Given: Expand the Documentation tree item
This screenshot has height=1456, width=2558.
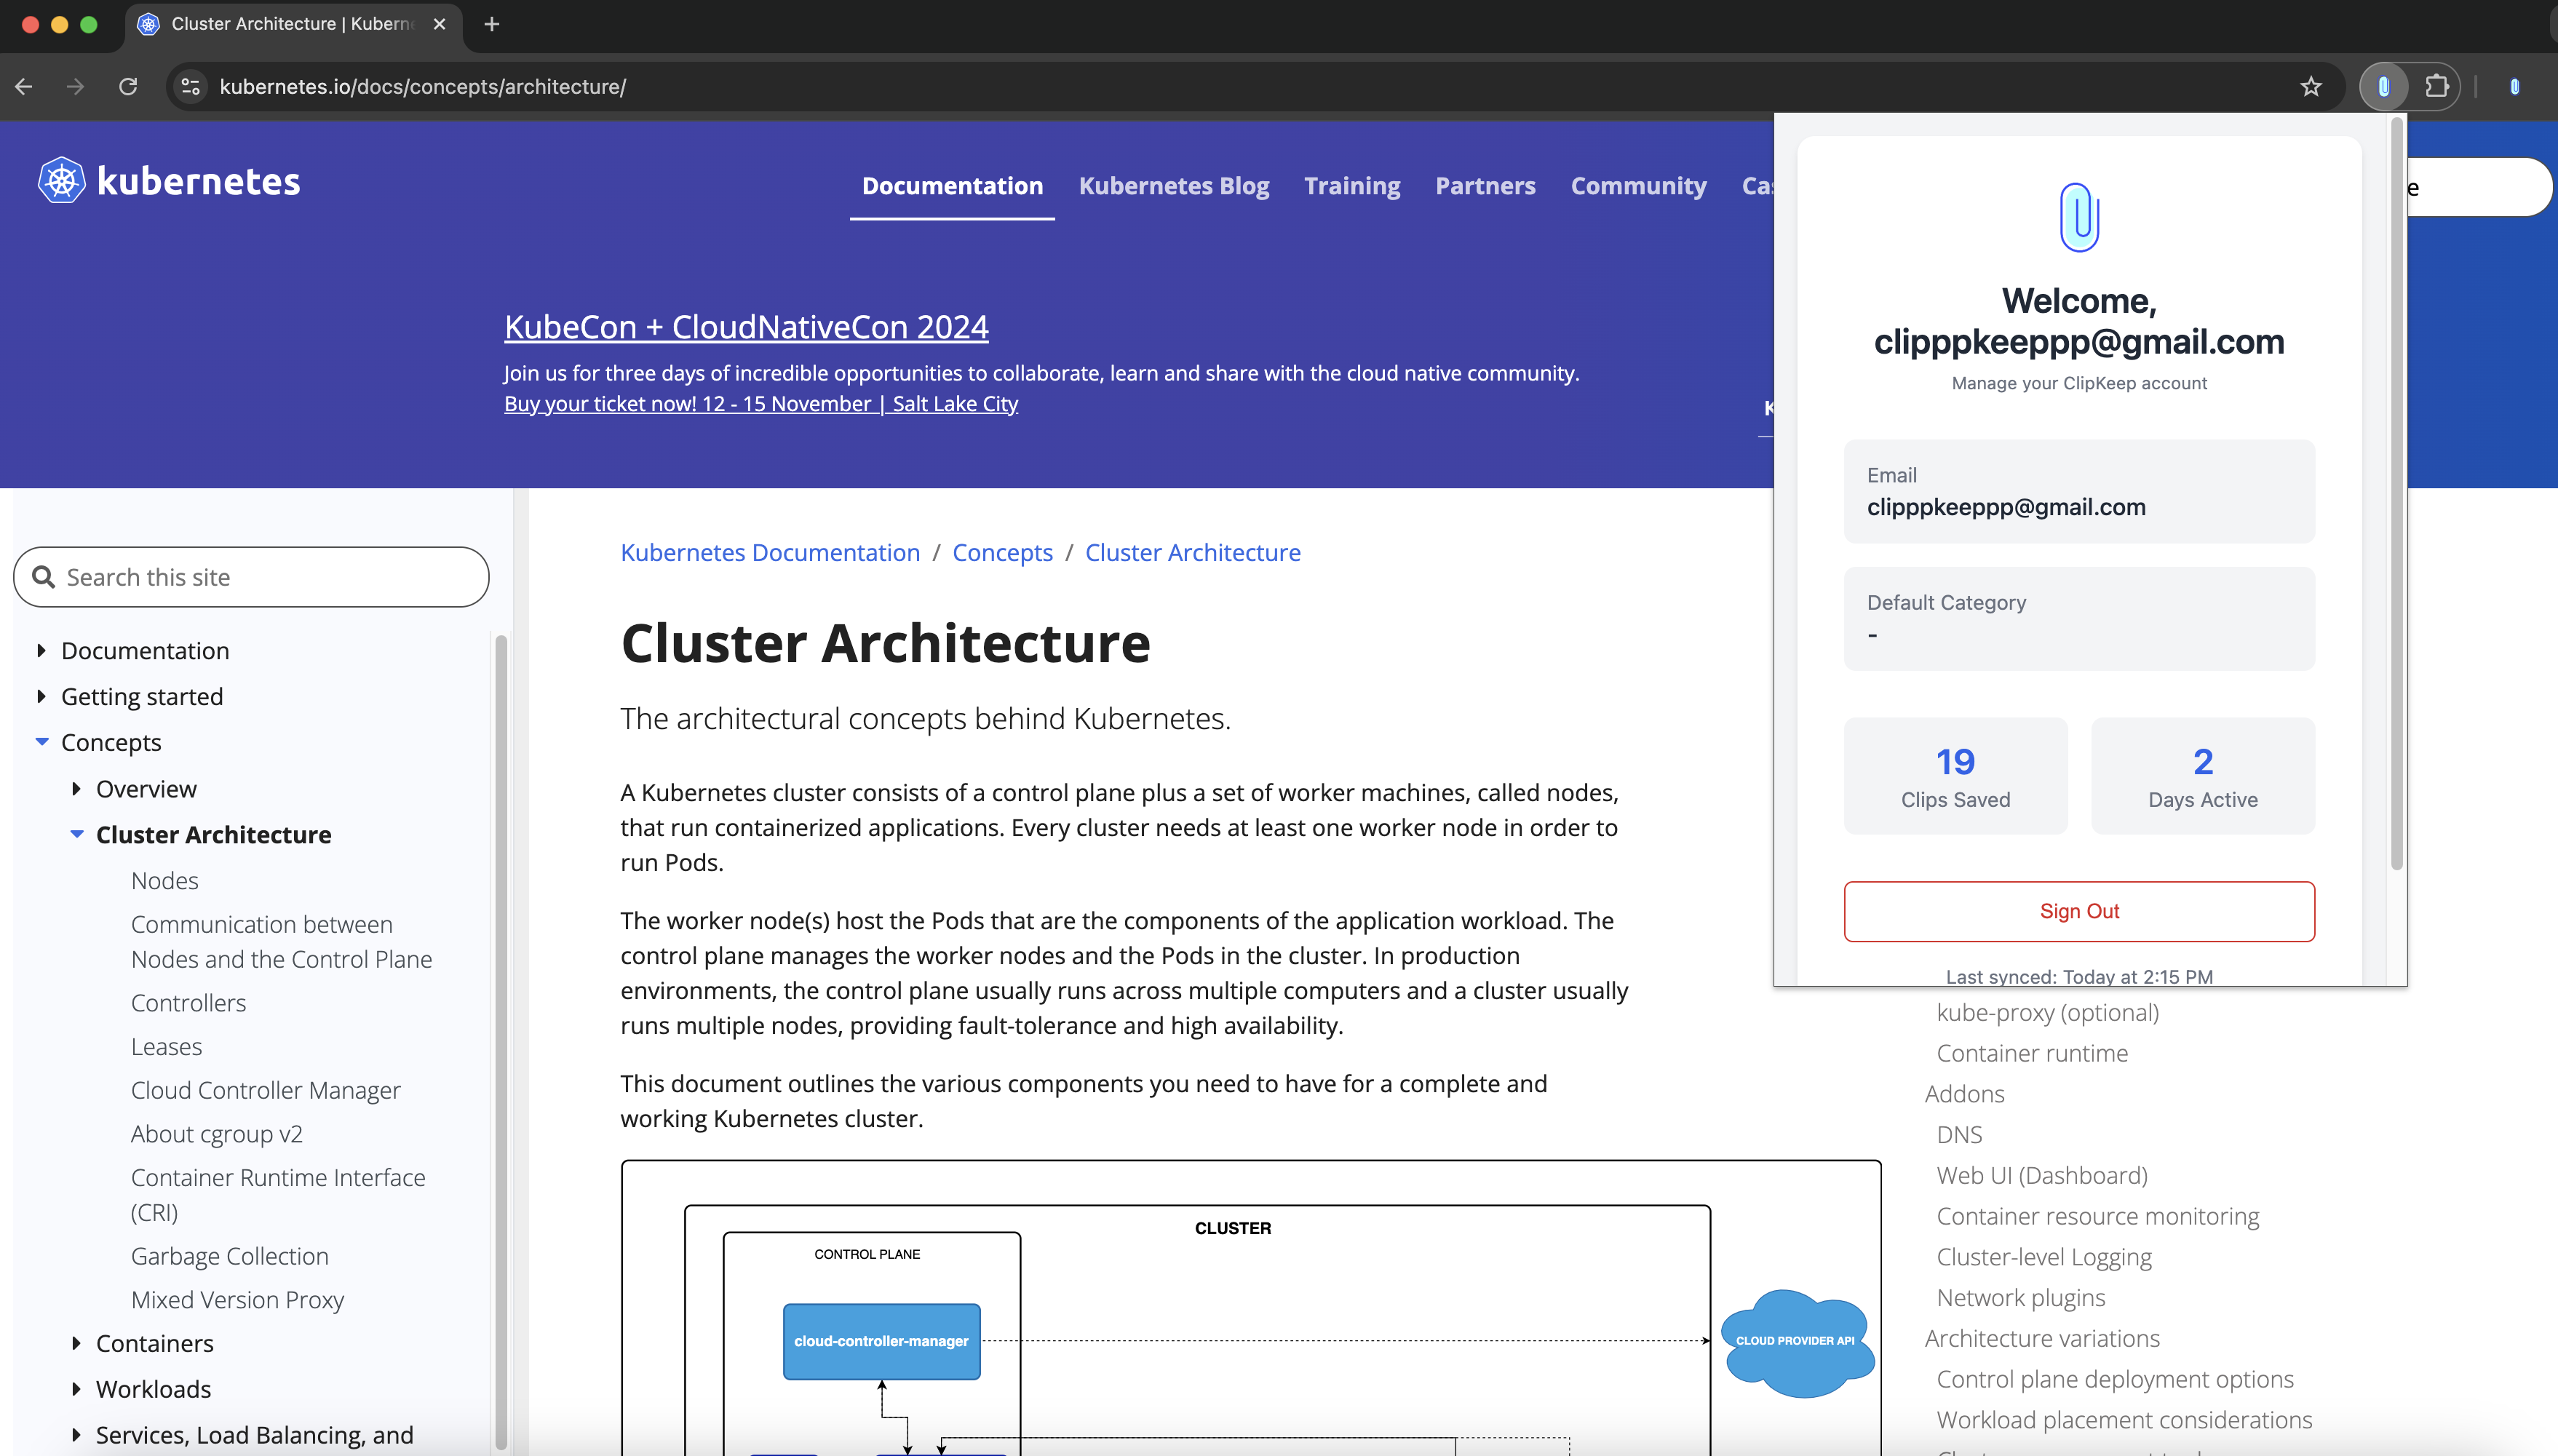Looking at the screenshot, I should (41, 651).
